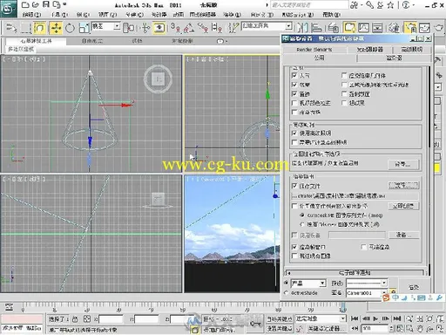The width and height of the screenshot is (446, 335).
Task: Open the Rendered Frame Window icon
Action: [x=424, y=28]
